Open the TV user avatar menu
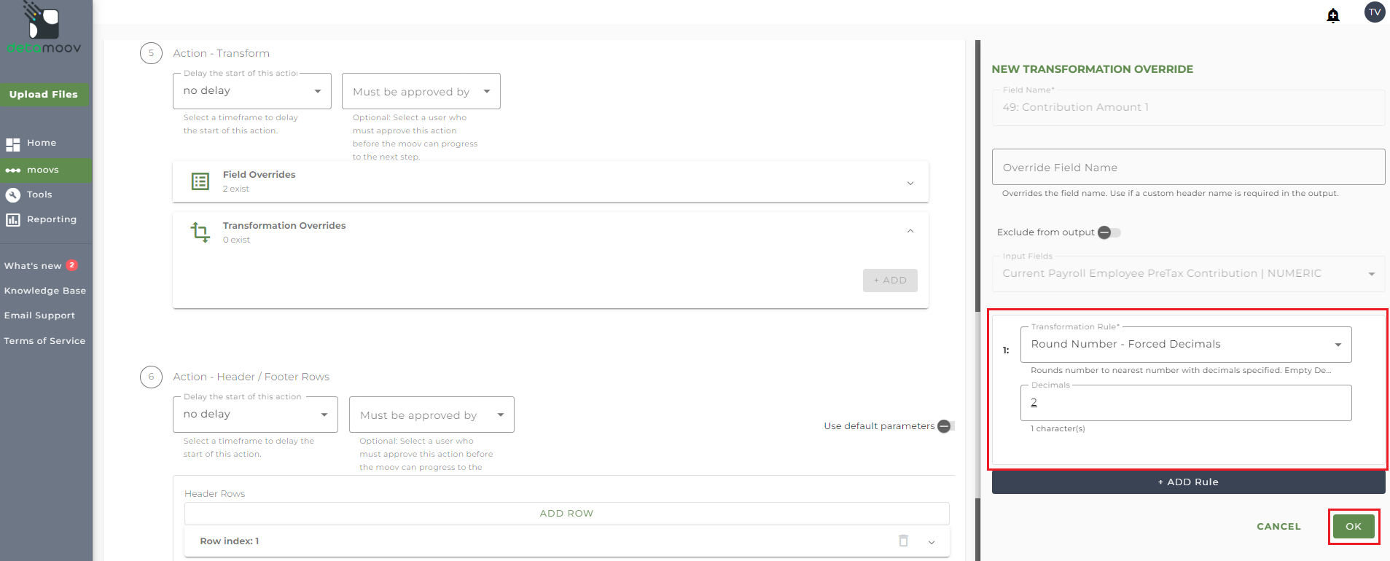This screenshot has height=561, width=1390. click(x=1374, y=12)
